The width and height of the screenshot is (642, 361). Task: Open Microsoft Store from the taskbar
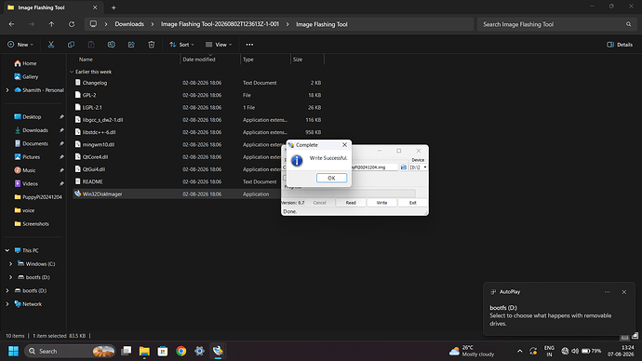pos(163,351)
